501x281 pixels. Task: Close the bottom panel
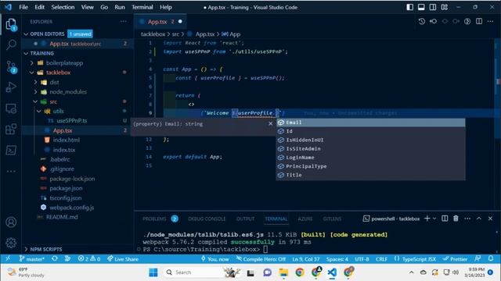[x=491, y=219]
